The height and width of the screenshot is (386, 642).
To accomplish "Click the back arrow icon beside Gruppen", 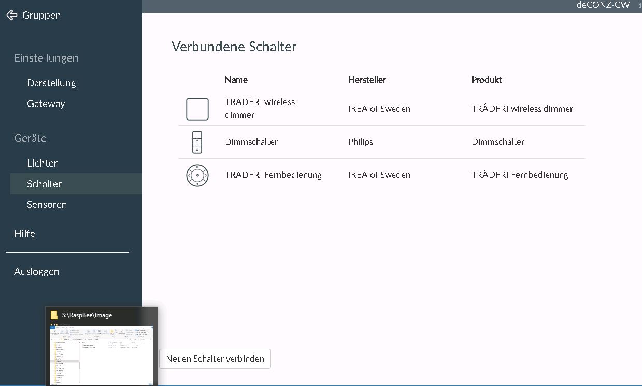I will [11, 15].
